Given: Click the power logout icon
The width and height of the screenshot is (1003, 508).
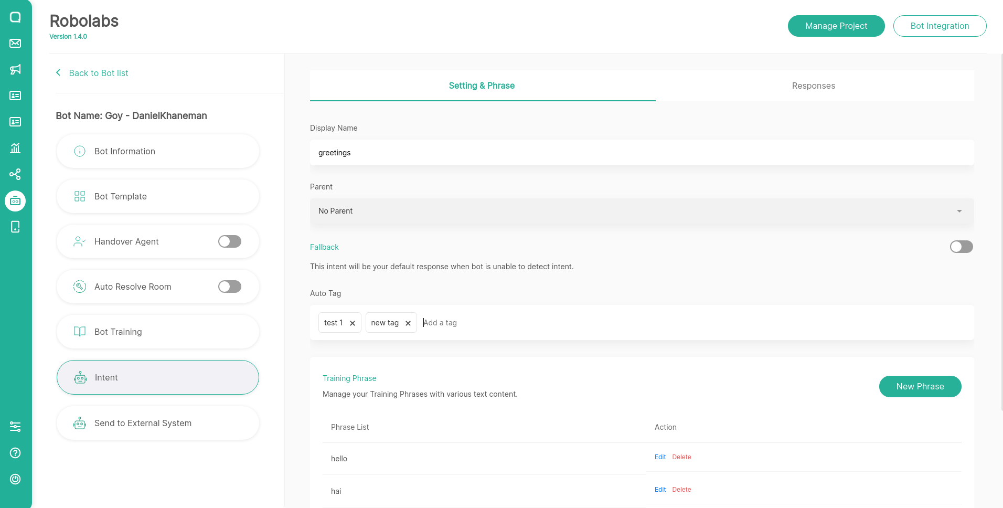Looking at the screenshot, I should point(15,479).
